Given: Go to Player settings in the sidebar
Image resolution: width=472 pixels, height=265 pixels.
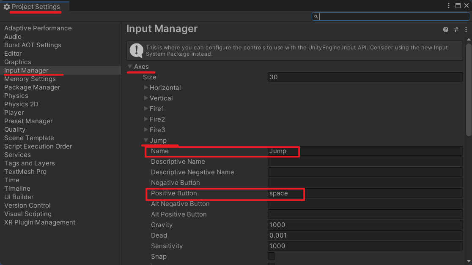Looking at the screenshot, I should pyautogui.click(x=14, y=113).
